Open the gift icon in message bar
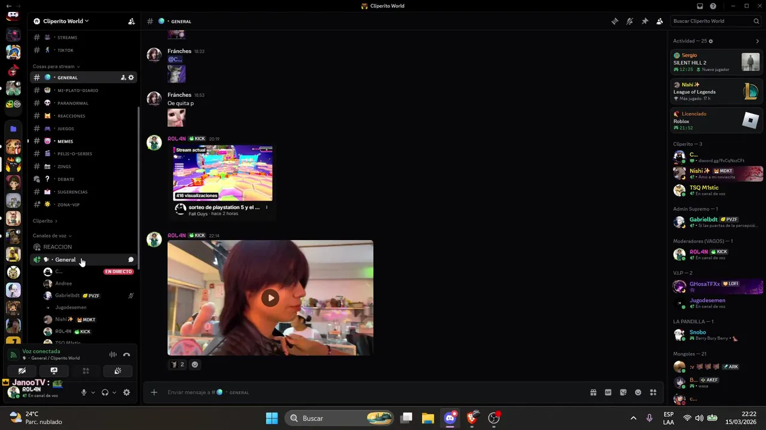 point(593,392)
